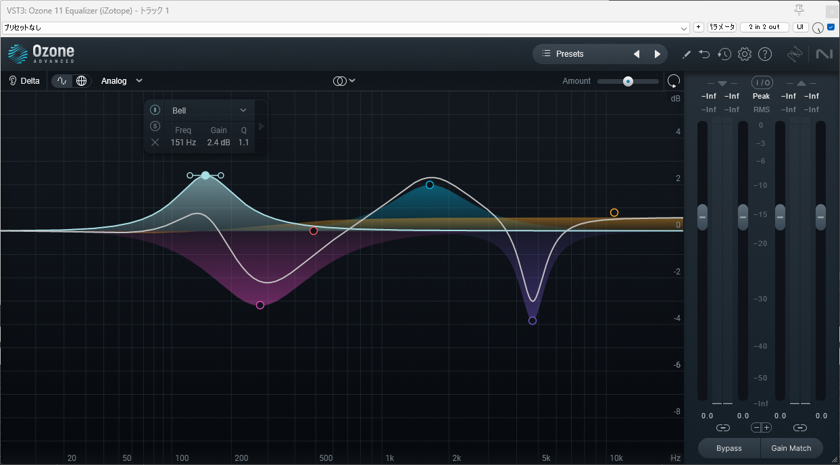
Task: Toggle the output gain link icon
Action: pyautogui.click(x=801, y=428)
